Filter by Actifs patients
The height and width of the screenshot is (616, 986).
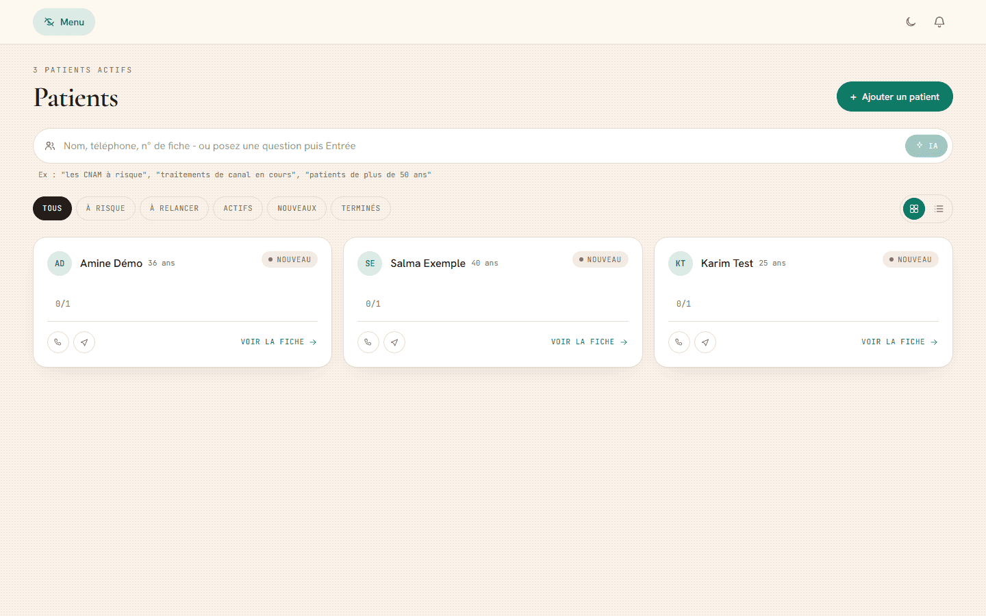pos(238,209)
